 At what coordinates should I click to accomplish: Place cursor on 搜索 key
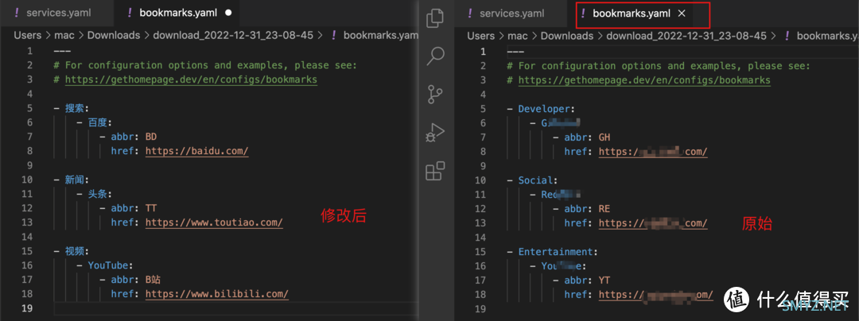(75, 108)
